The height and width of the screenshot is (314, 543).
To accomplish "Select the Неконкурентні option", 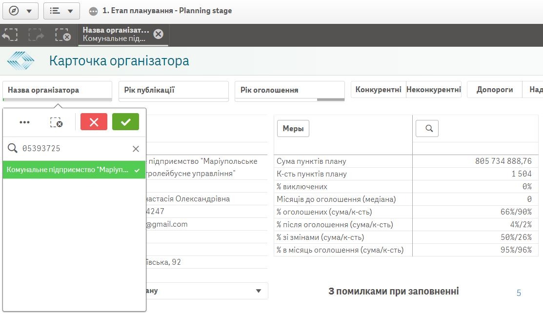I will [433, 90].
